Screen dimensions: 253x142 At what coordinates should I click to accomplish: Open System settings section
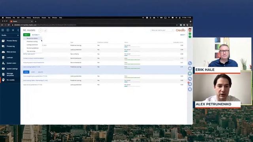[x=10, y=69]
